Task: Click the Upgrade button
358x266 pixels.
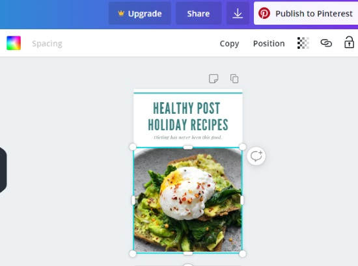Action: pos(139,14)
